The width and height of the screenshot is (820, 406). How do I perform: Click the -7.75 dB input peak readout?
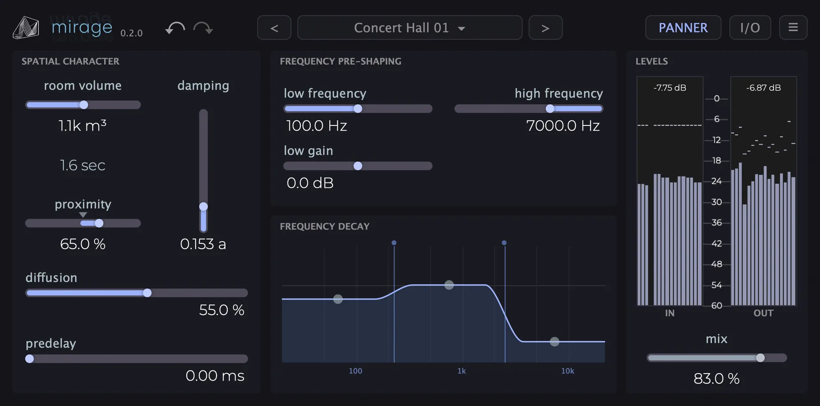pyautogui.click(x=670, y=88)
